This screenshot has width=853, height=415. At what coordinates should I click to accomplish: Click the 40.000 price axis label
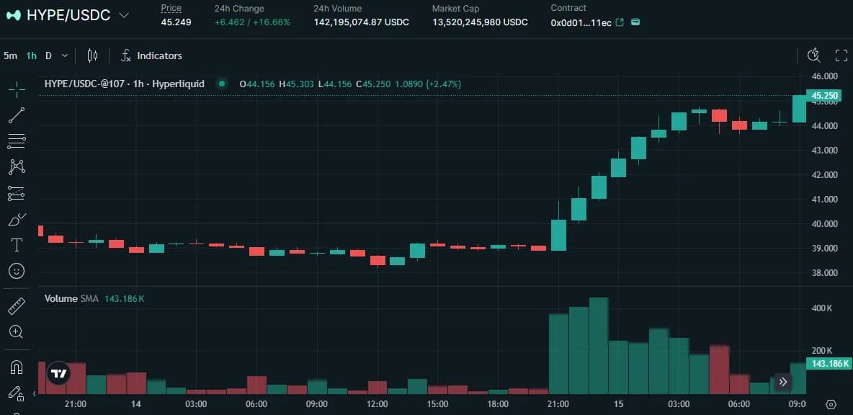824,223
